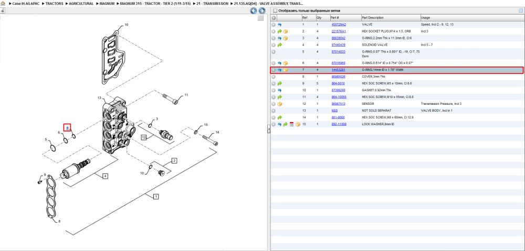Select callout 1 in the diagram

[x=156, y=197]
